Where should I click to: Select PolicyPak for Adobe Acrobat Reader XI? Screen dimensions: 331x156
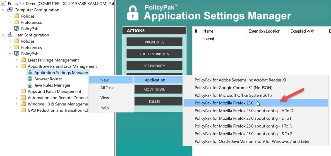pyautogui.click(x=255, y=80)
